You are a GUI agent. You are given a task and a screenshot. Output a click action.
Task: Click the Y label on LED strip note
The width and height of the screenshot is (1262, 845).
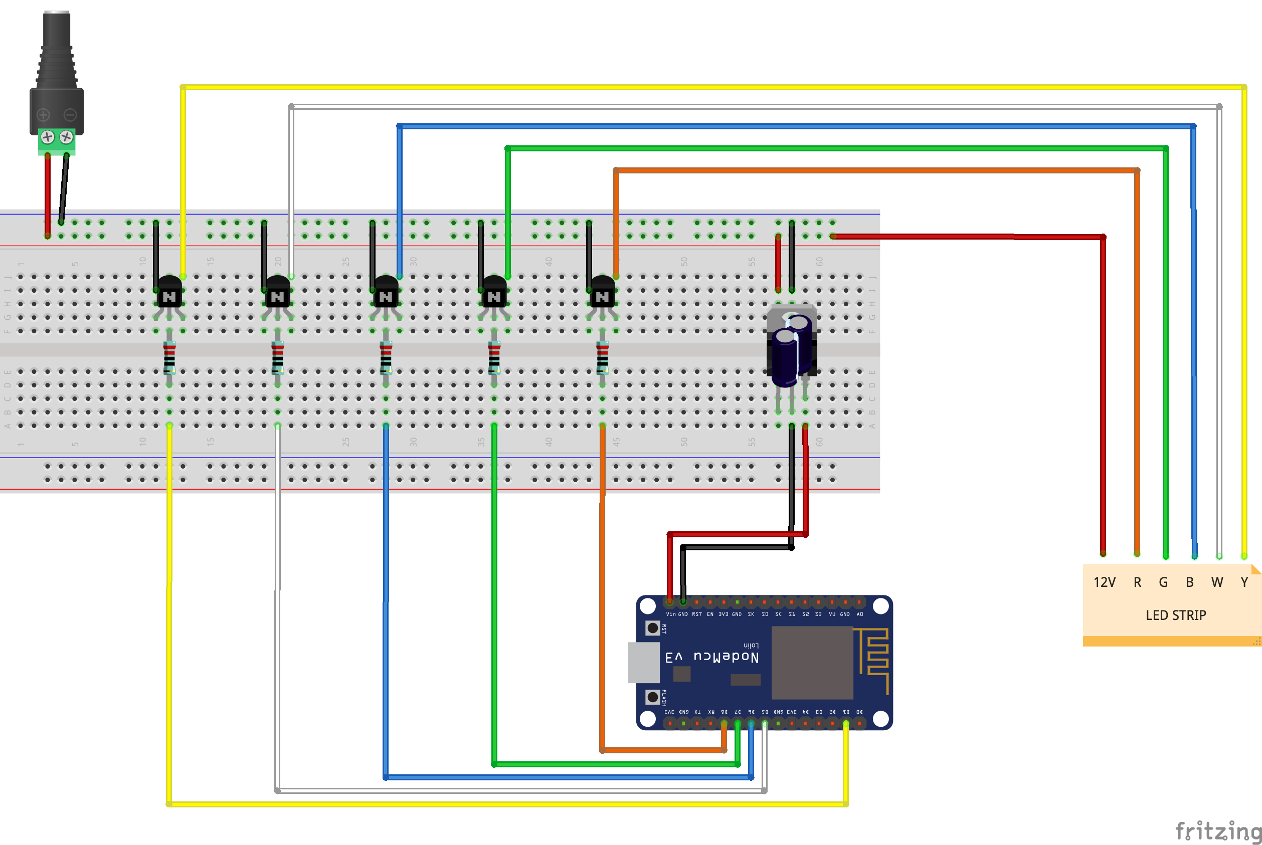click(1244, 582)
